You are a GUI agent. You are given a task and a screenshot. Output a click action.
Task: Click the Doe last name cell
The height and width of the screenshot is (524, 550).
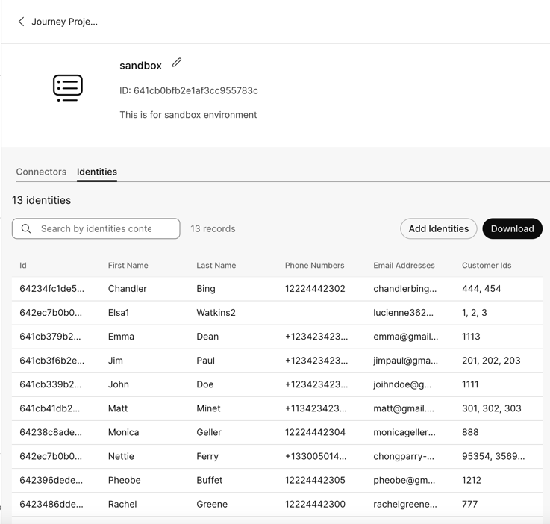click(x=205, y=384)
